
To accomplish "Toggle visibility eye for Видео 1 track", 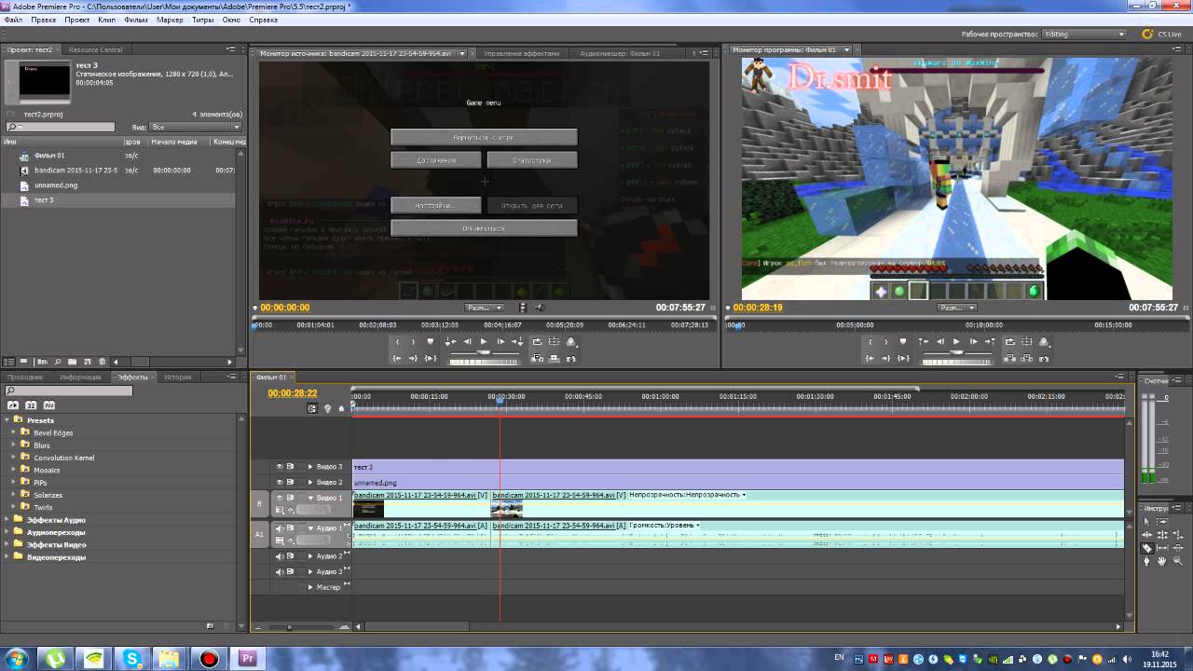I will (x=280, y=498).
